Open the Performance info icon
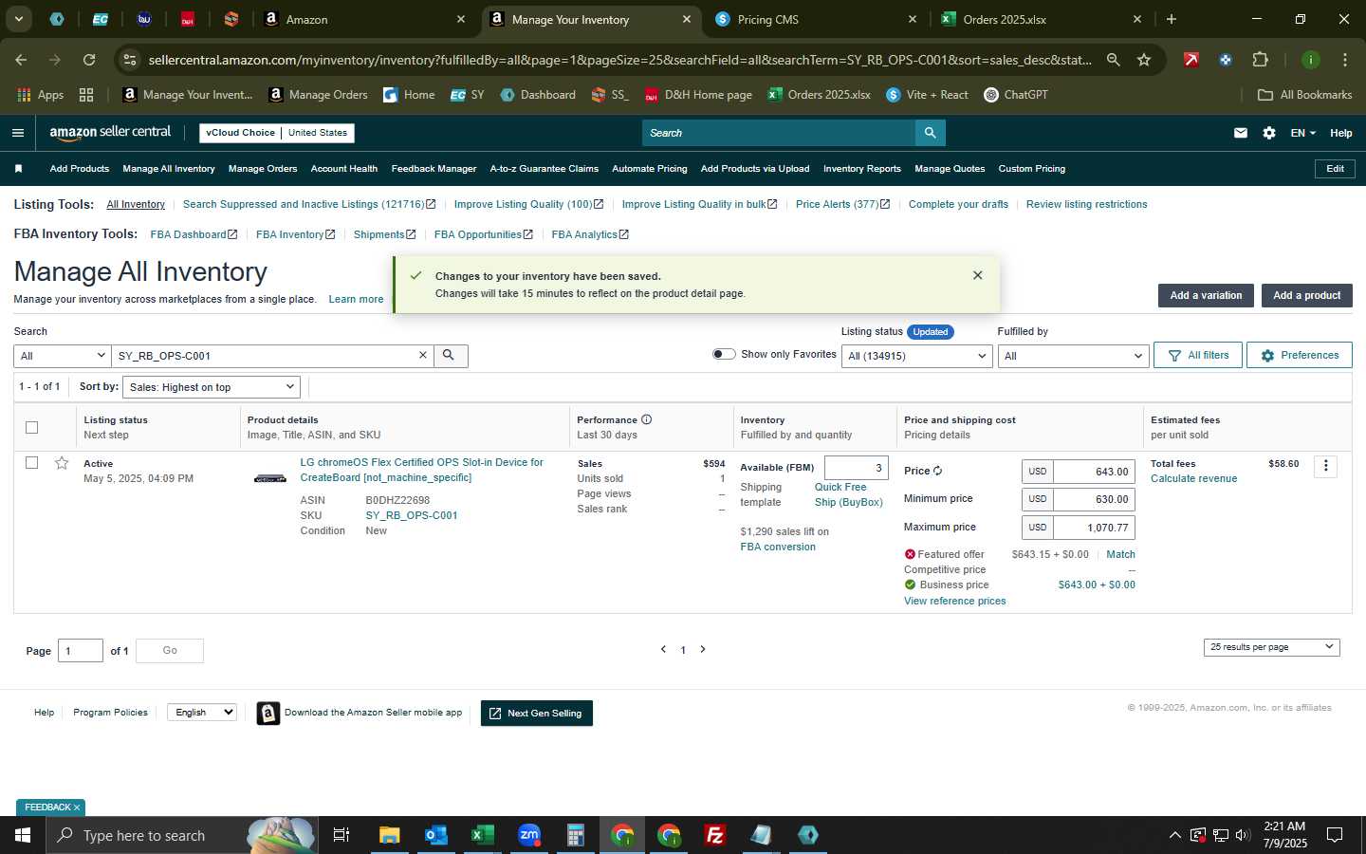Image resolution: width=1366 pixels, height=854 pixels. pyautogui.click(x=647, y=419)
